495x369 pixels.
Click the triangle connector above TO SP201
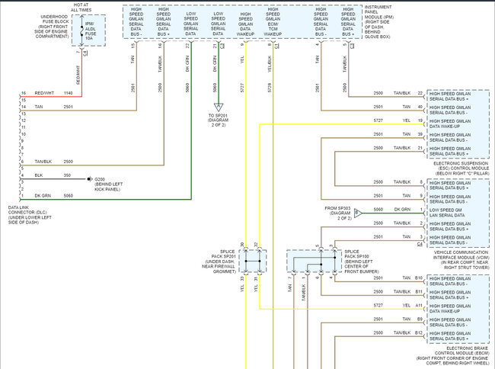(x=218, y=107)
